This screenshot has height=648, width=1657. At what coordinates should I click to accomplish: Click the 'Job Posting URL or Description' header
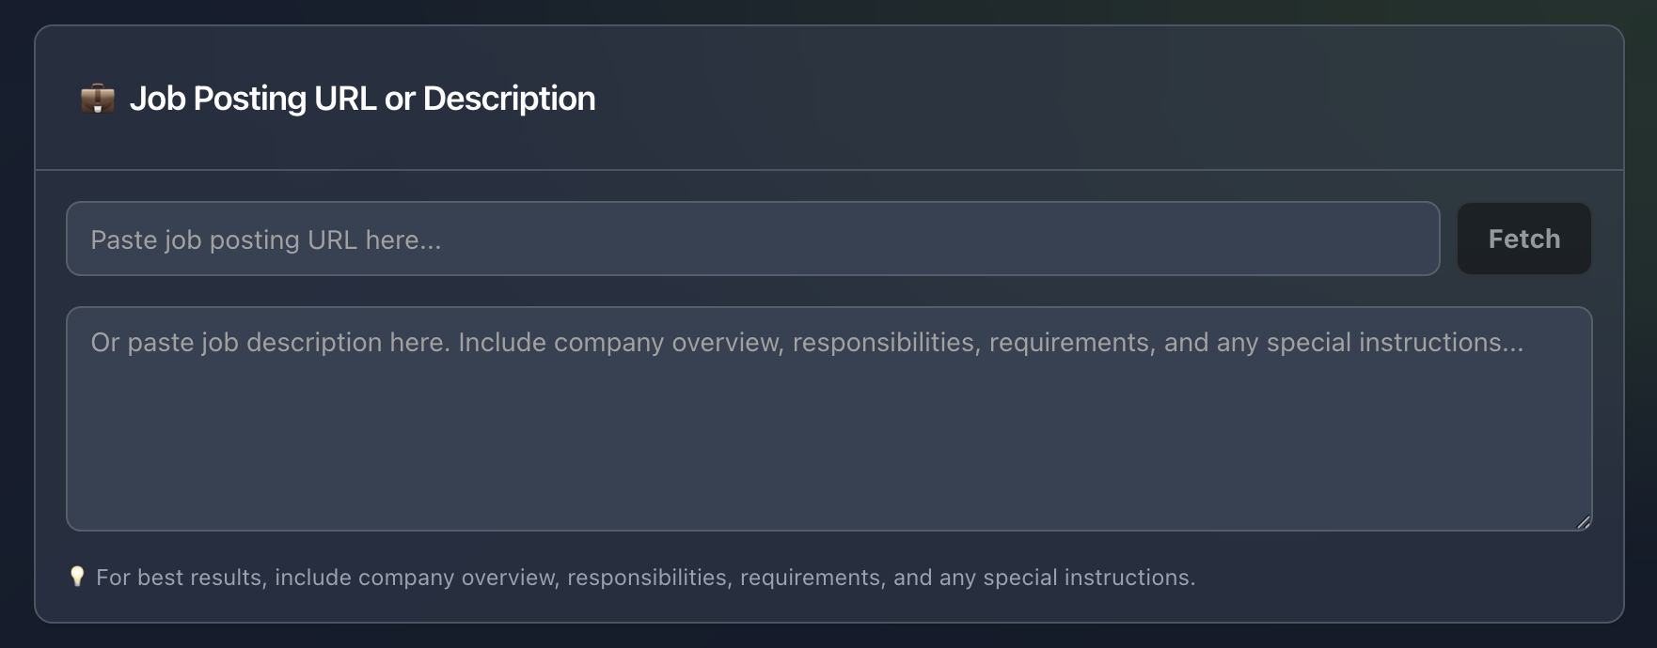pos(364,98)
